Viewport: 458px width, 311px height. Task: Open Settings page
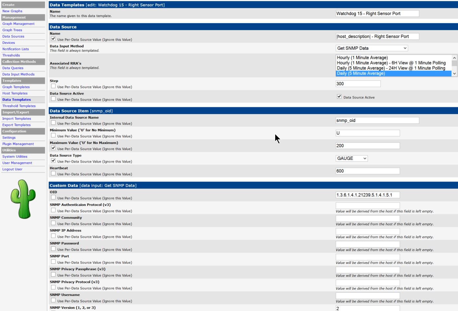click(x=9, y=138)
